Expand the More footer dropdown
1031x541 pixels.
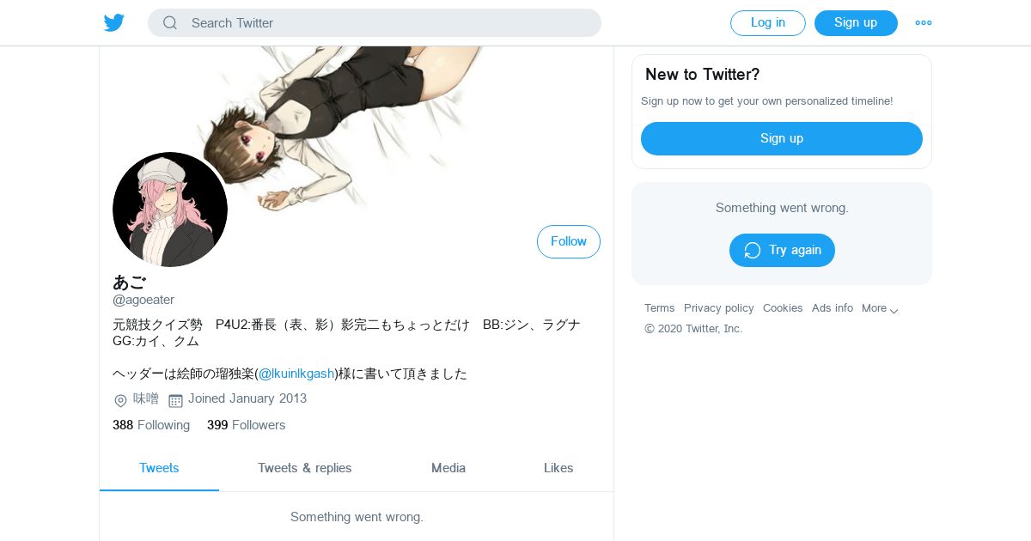click(881, 308)
